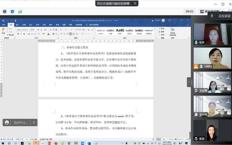
Task: Click the save to Baidu cloud icon
Action: 172,30
